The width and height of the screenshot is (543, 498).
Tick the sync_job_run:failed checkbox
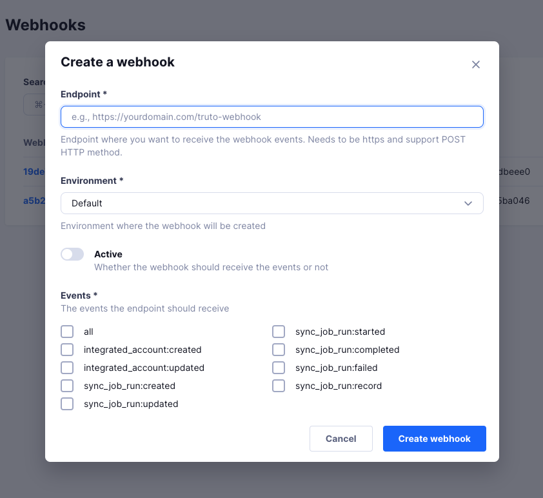click(x=279, y=368)
